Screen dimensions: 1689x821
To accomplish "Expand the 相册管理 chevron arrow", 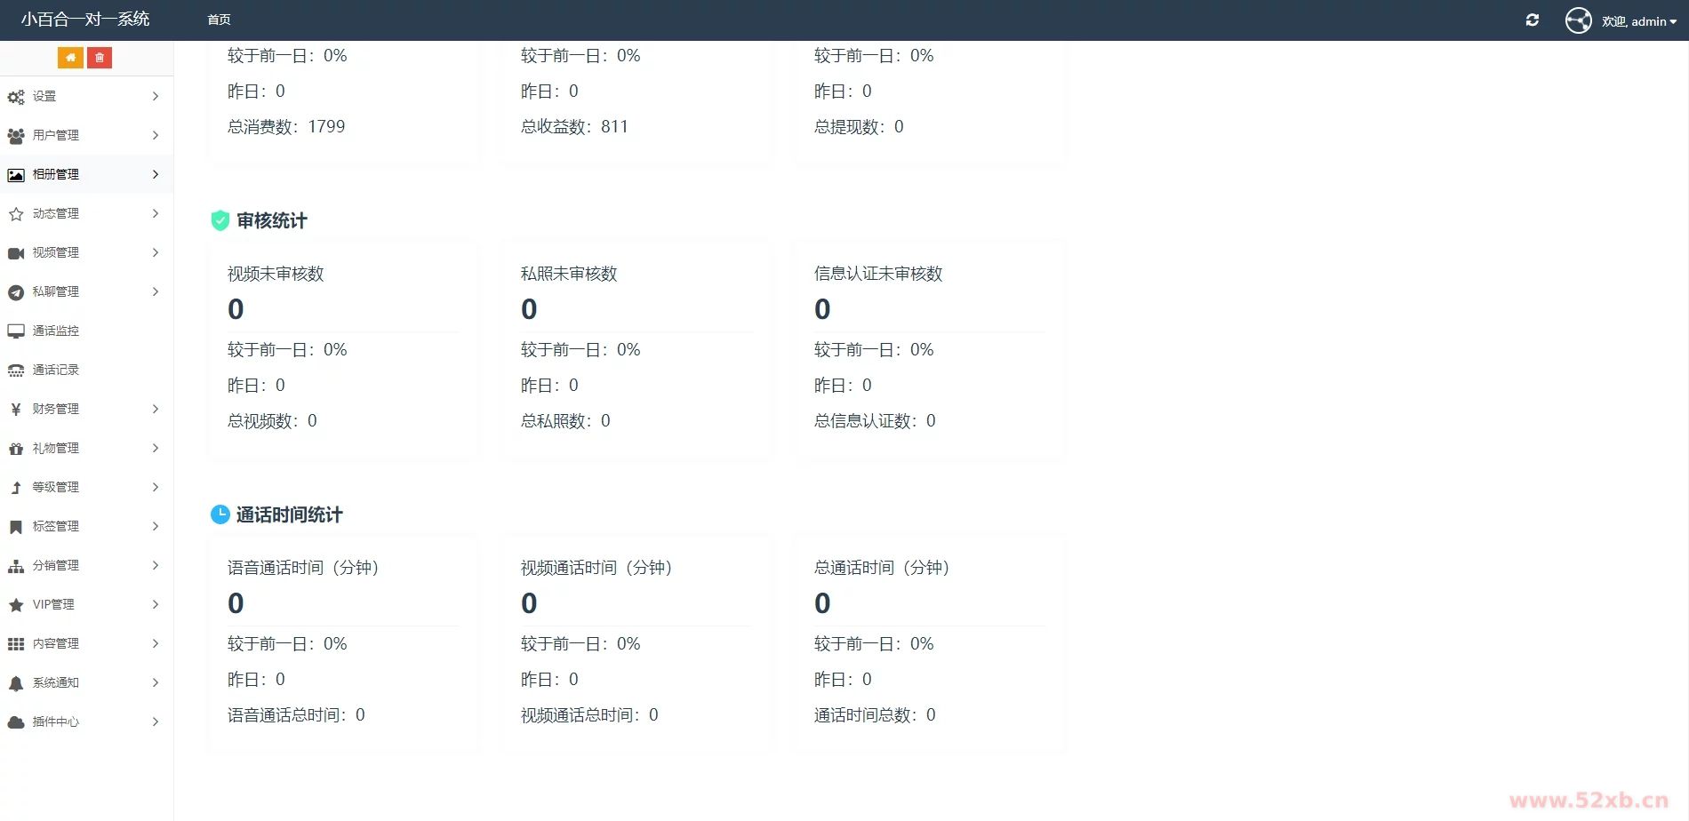I will [156, 174].
